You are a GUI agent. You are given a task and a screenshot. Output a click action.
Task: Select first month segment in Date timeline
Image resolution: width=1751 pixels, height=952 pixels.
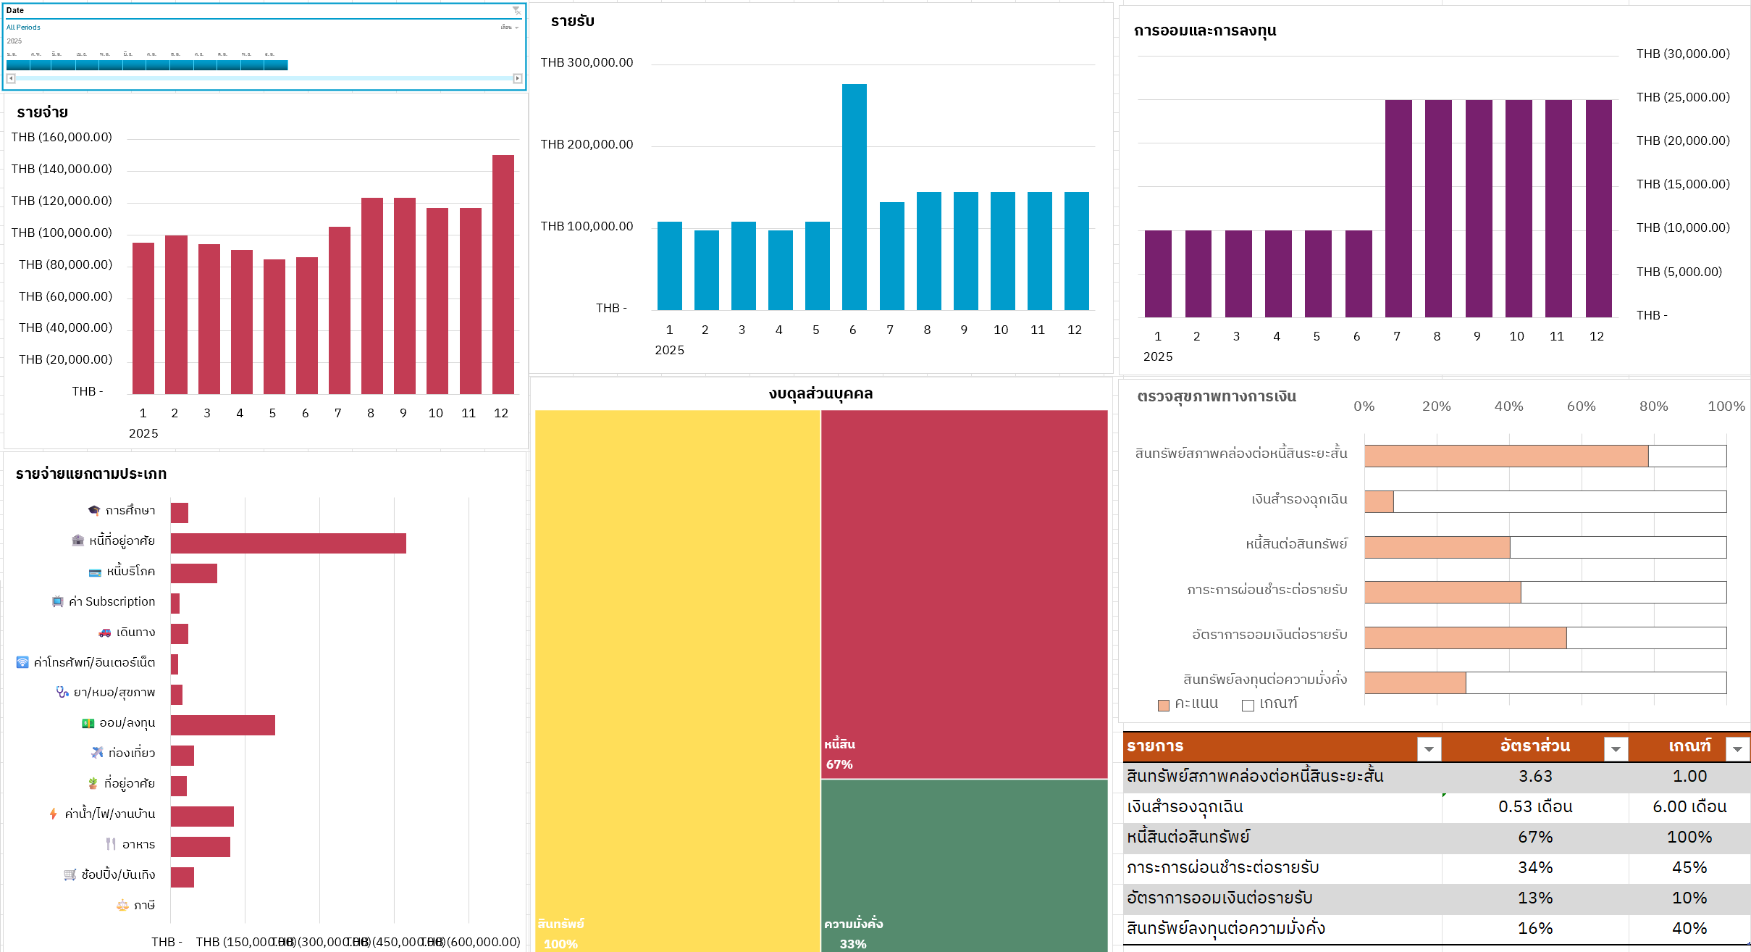(18, 65)
